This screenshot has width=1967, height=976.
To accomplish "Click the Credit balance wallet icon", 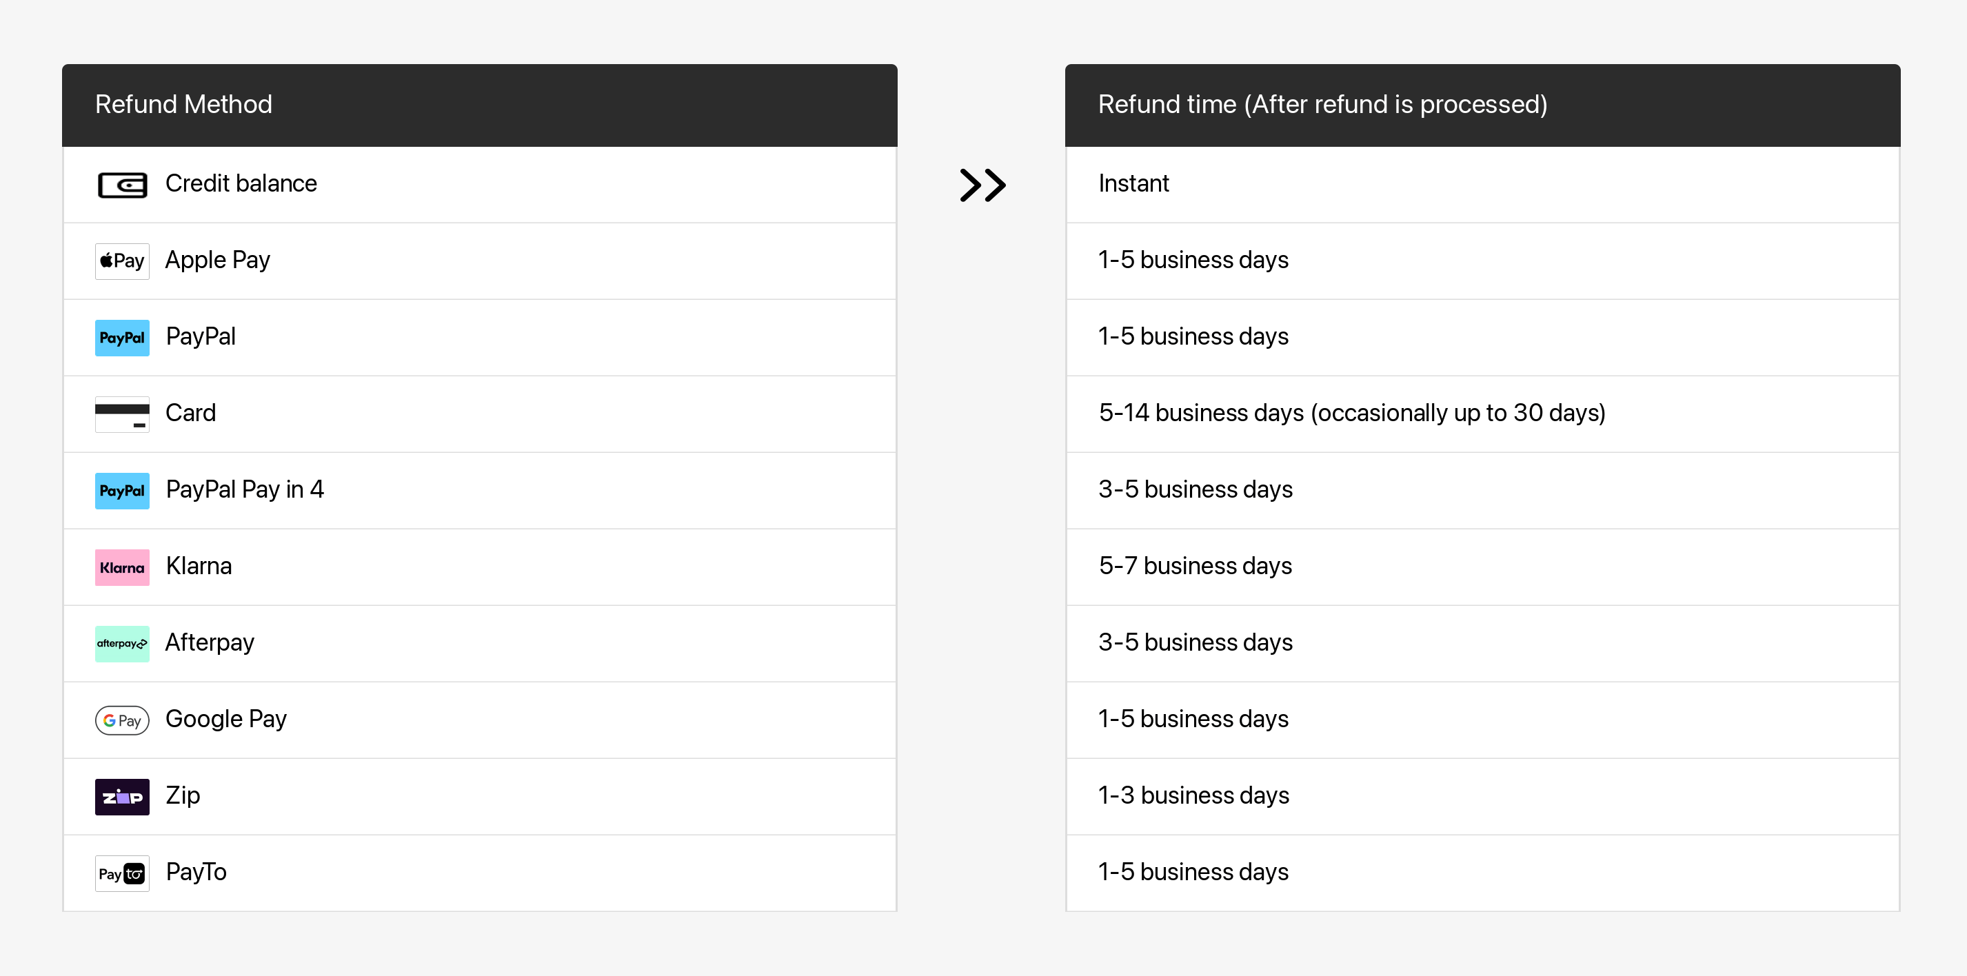I will click(x=122, y=185).
